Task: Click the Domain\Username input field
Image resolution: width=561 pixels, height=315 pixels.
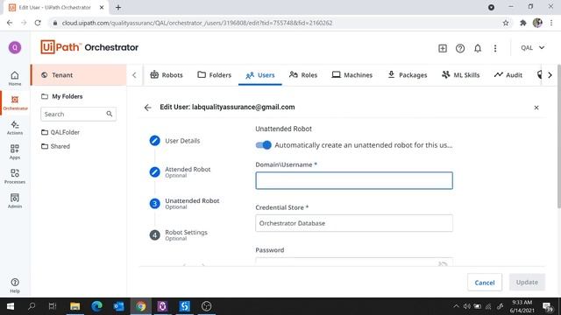Action: point(354,180)
